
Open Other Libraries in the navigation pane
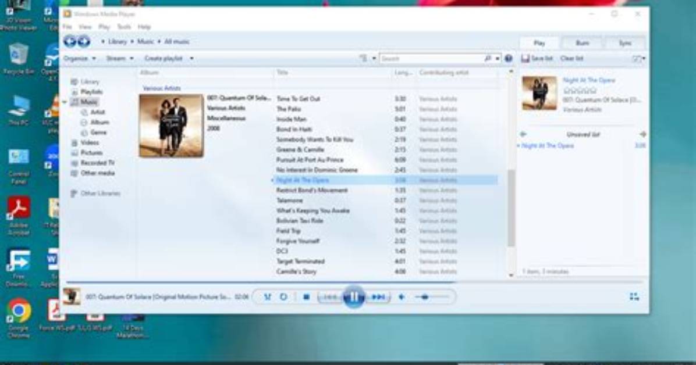pos(100,194)
